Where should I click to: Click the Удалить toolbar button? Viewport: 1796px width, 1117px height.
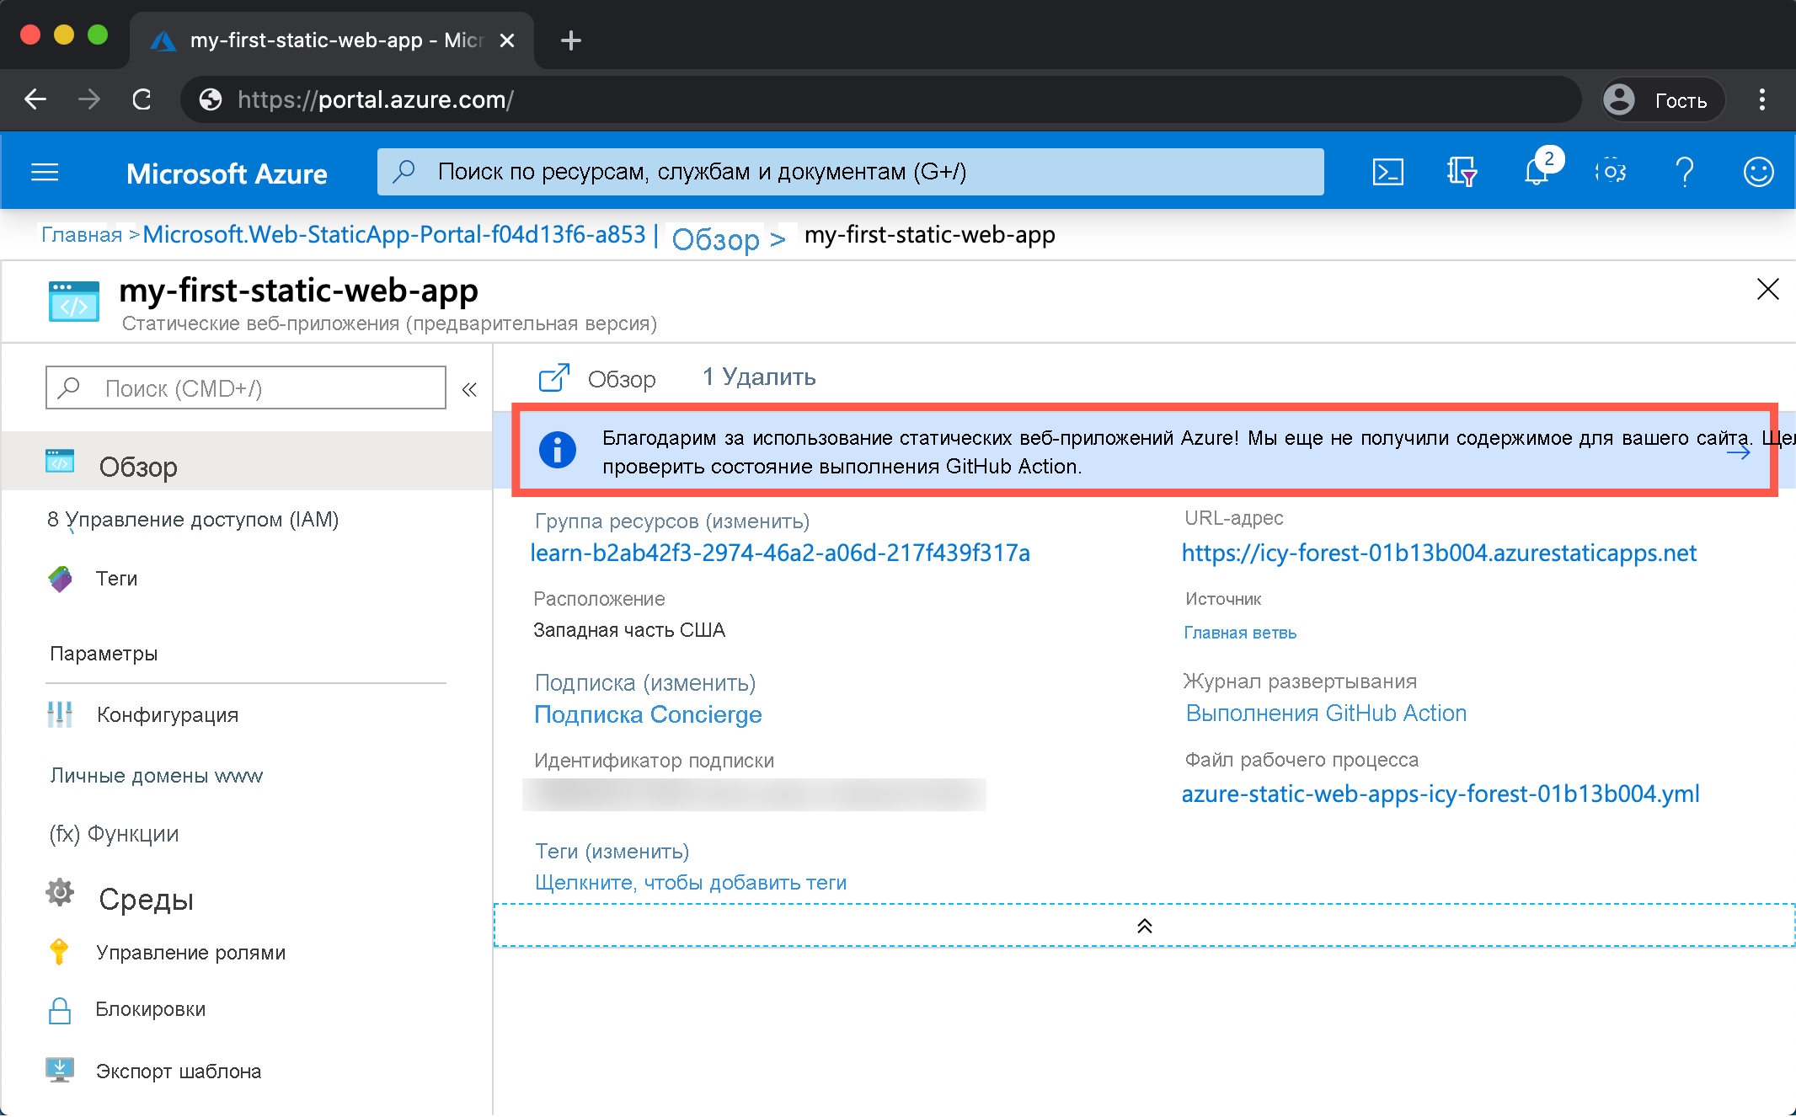[759, 377]
